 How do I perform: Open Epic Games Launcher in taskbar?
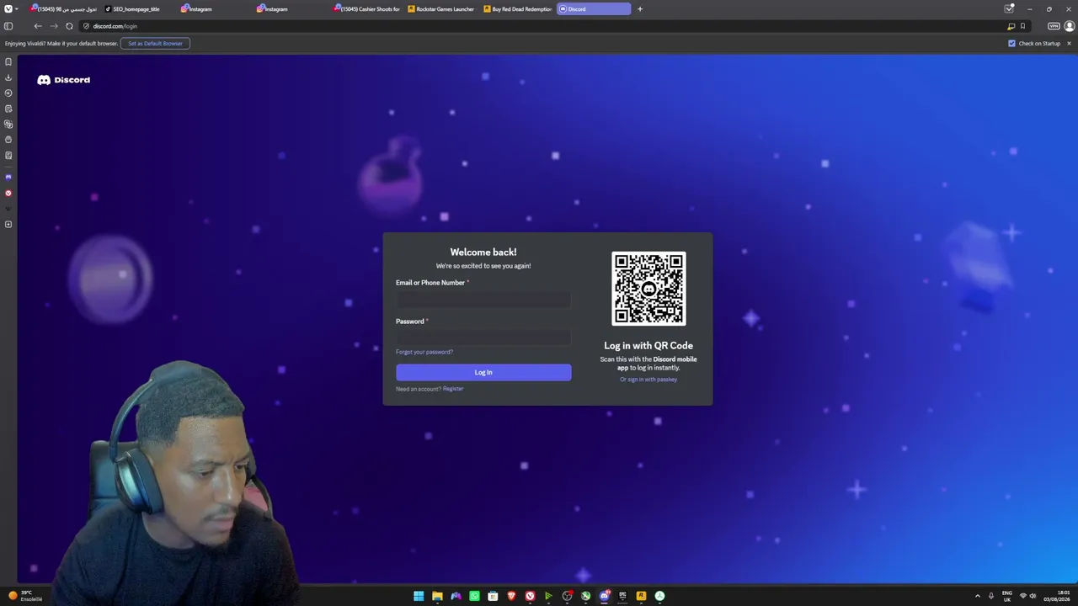pos(622,596)
